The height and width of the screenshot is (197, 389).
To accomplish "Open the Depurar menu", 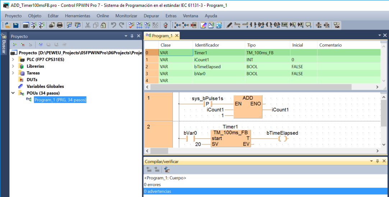I will point(151,15).
